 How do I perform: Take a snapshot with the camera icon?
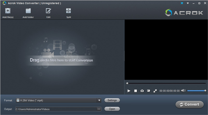tap(142, 91)
